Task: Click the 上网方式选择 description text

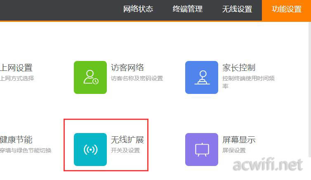Action: [x=17, y=78]
